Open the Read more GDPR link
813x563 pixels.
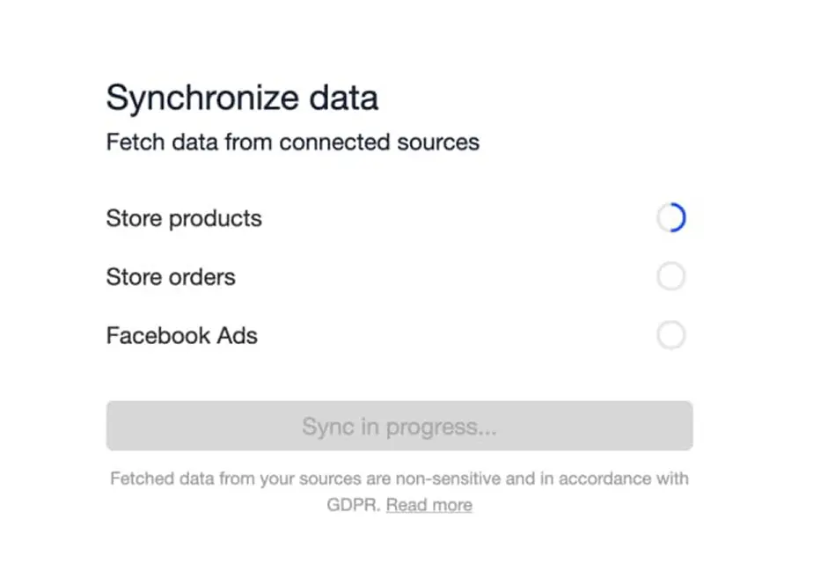(x=428, y=504)
